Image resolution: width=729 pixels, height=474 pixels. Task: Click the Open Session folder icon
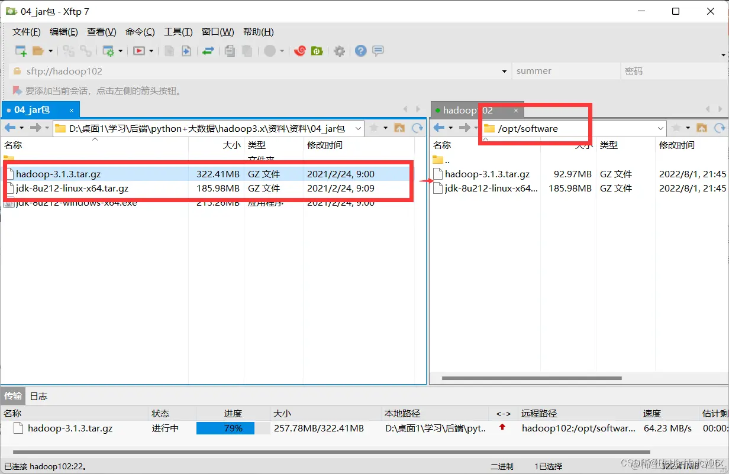[38, 51]
